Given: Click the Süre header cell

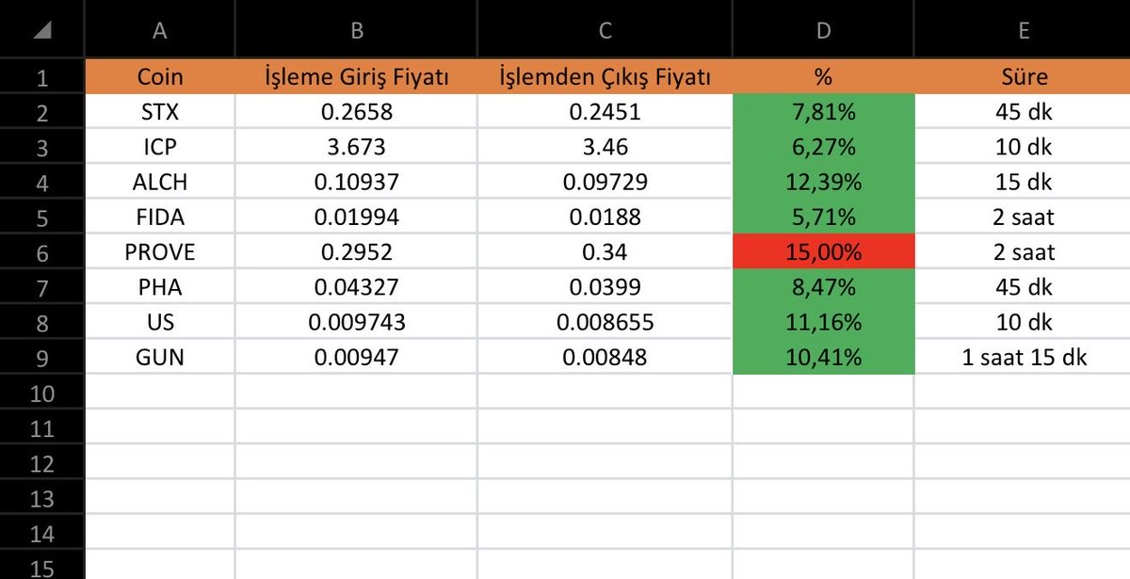Looking at the screenshot, I should (x=1023, y=77).
